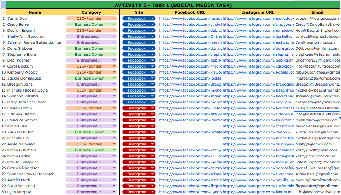Select empty Facebook URL cell for Michelle Lin
This screenshot has width=341, height=195.
pos(190,138)
